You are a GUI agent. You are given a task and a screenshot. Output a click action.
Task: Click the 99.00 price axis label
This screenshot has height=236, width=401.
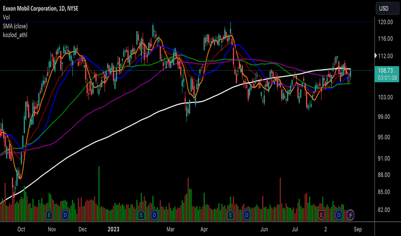[x=384, y=117]
